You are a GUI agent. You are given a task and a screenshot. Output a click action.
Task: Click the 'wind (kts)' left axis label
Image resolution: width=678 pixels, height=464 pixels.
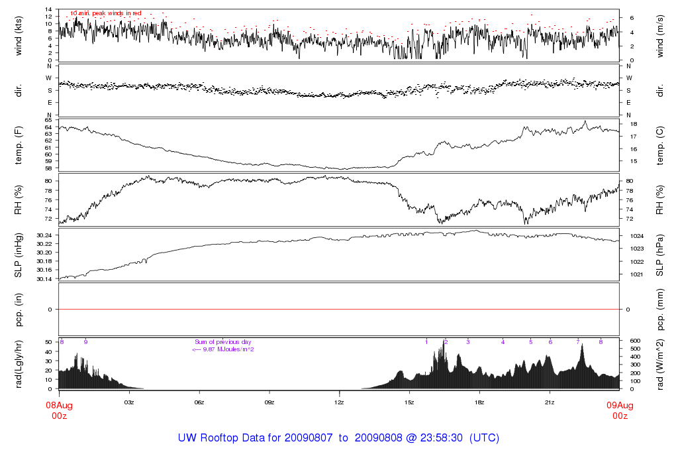pyautogui.click(x=19, y=34)
